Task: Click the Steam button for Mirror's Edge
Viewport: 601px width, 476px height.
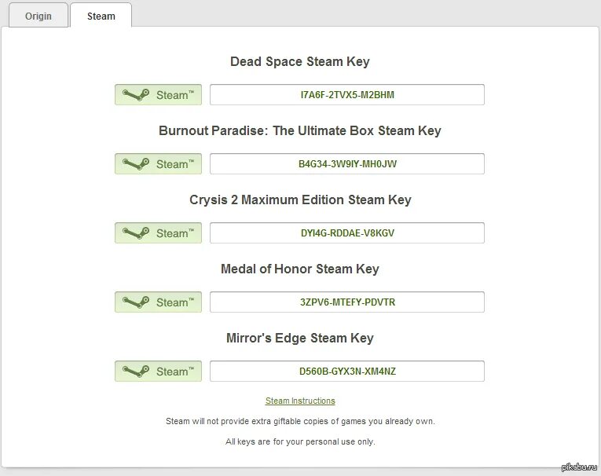Action: pyautogui.click(x=158, y=371)
